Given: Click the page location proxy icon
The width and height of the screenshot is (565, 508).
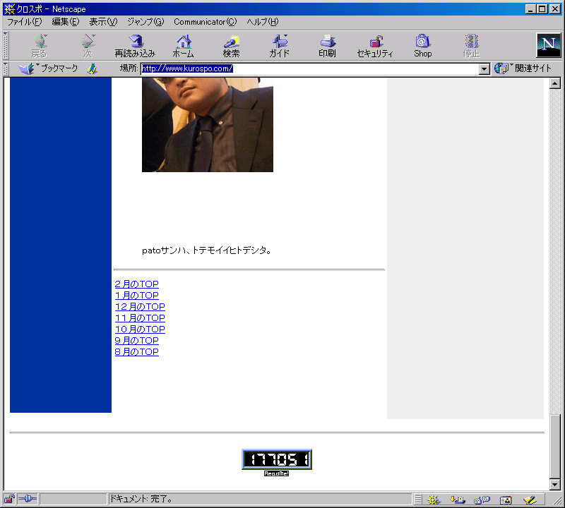Looking at the screenshot, I should tap(93, 68).
